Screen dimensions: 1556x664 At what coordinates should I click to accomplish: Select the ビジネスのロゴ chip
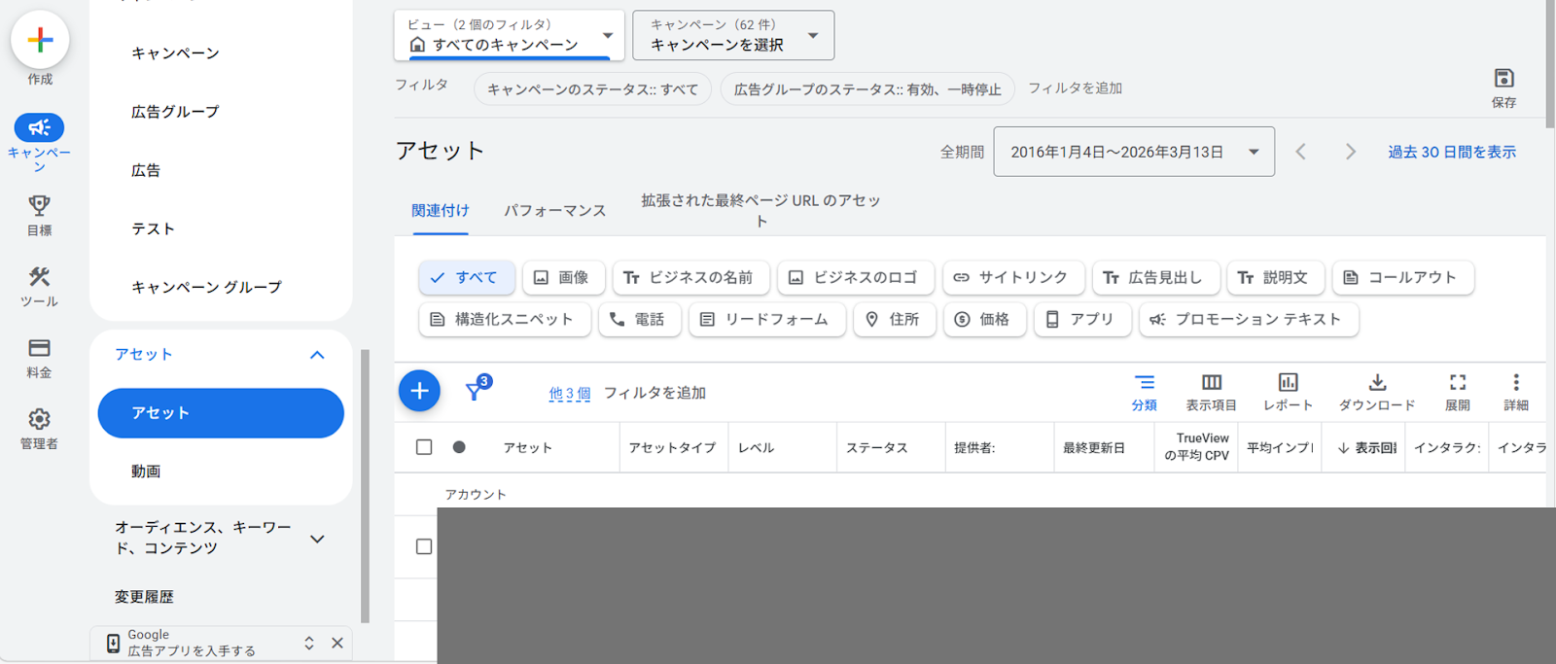coord(856,277)
